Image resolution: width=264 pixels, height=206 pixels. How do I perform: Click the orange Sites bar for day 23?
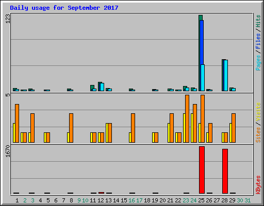(187, 118)
